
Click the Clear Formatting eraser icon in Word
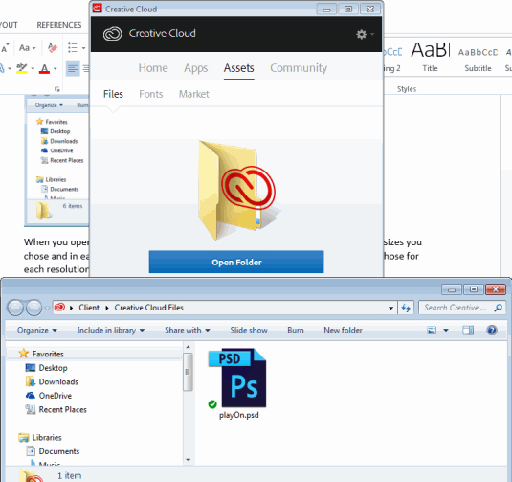53,48
